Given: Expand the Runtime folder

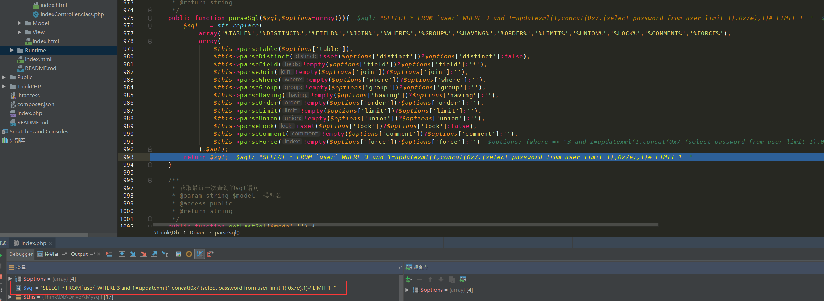Looking at the screenshot, I should (x=12, y=50).
